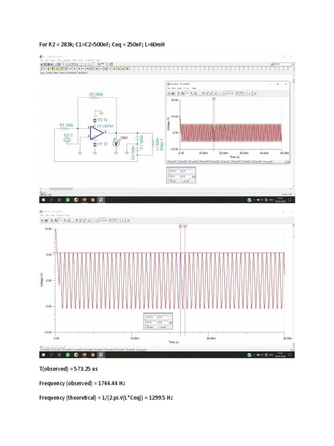The width and height of the screenshot is (334, 446).
Task: Select the R1 100k resistor label
Action: pyautogui.click(x=66, y=125)
